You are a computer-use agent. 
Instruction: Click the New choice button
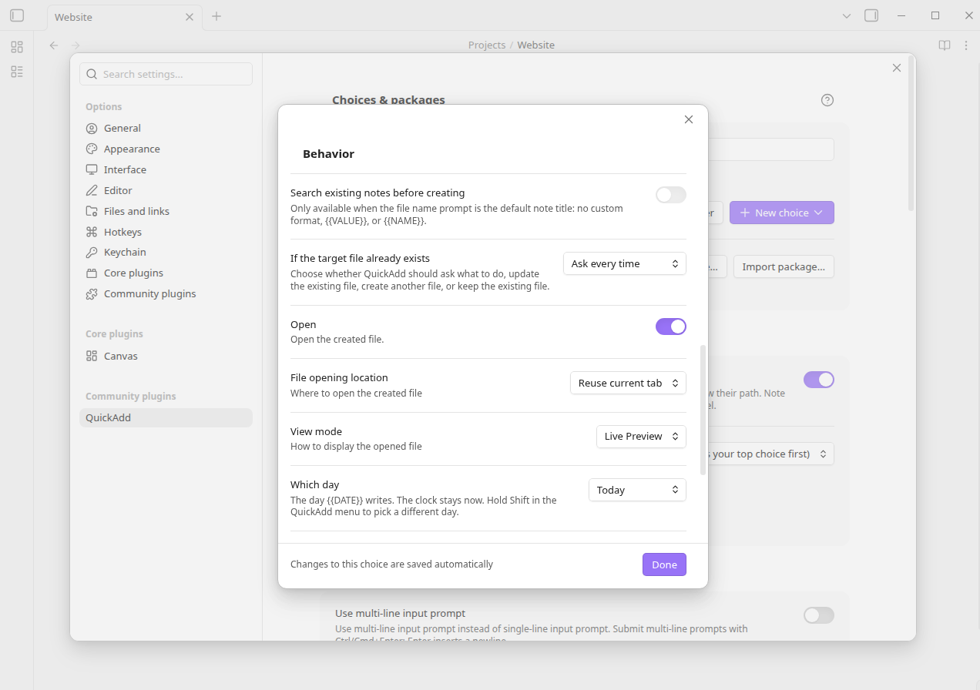782,213
